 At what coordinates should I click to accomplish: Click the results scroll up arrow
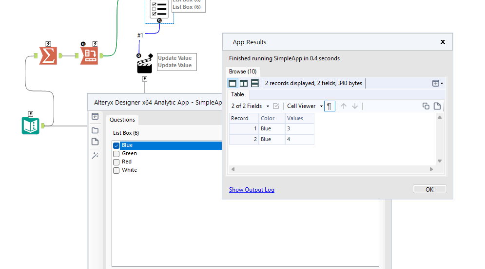(440, 117)
